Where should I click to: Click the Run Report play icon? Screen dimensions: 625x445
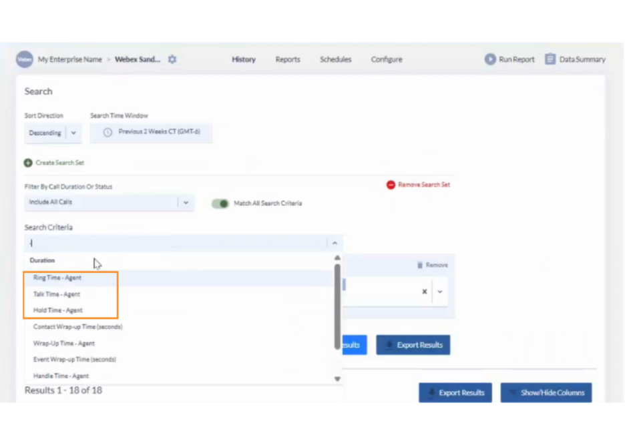point(490,59)
